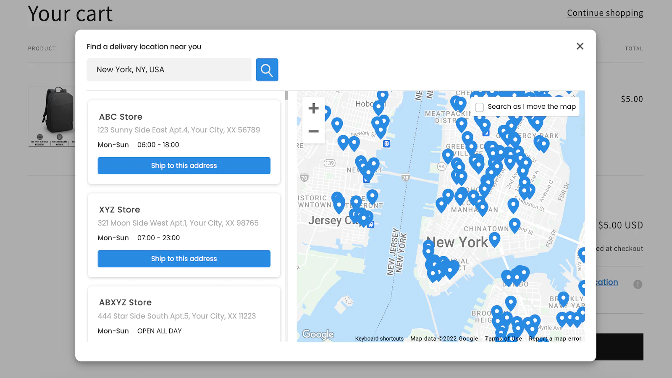
Task: Click the Google logo on map
Action: point(318,334)
